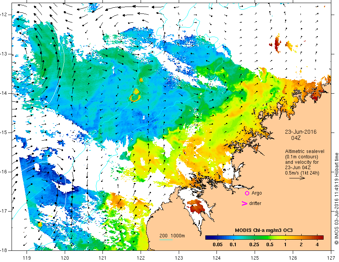Click the cyan 200 1000m contour line sample
Viewport: 339px width, 262px height.
[166, 240]
